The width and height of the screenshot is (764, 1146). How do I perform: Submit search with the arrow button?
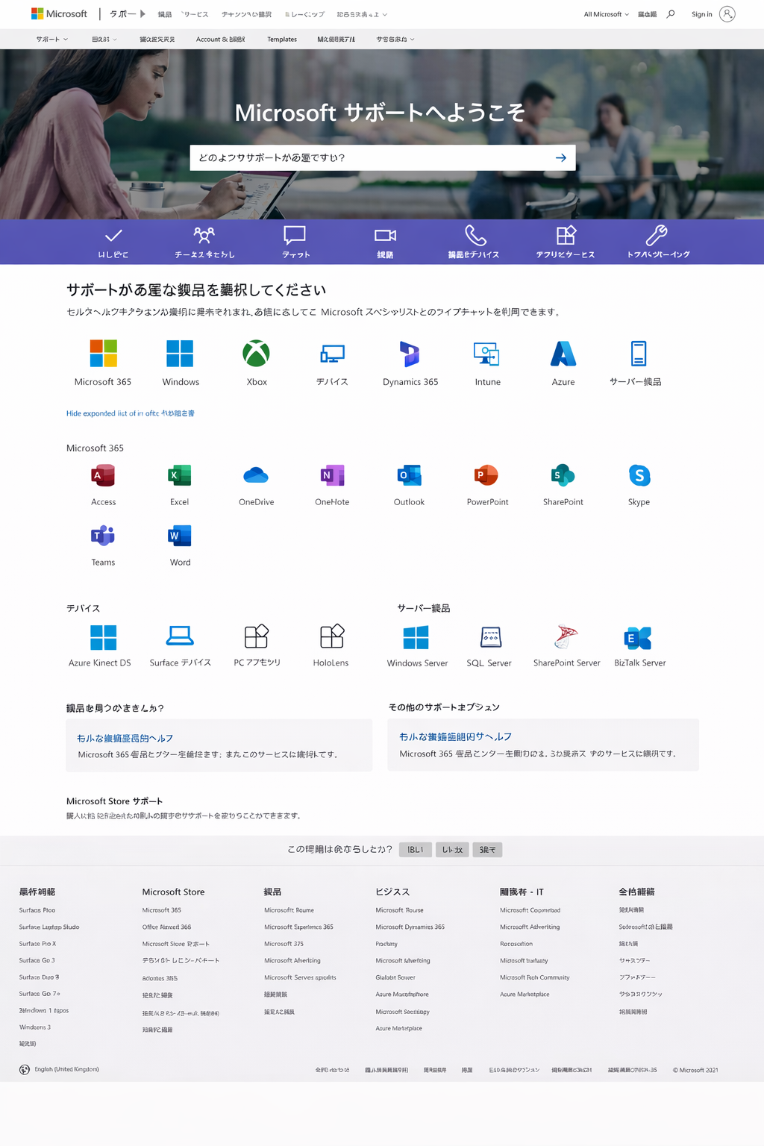(x=561, y=158)
